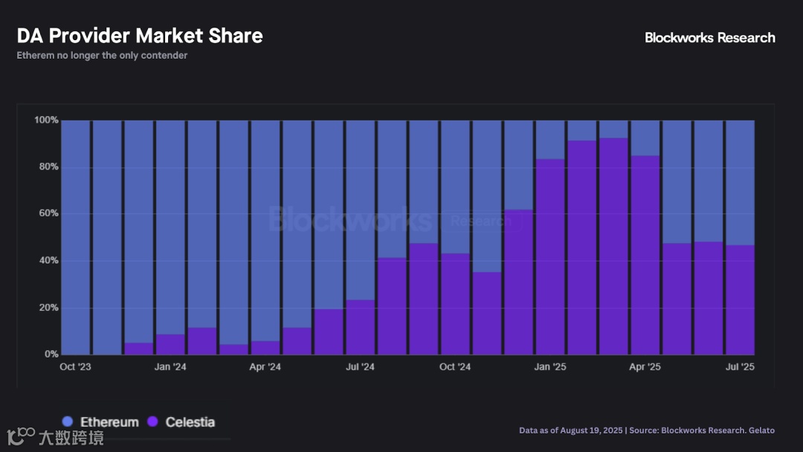Click the Jan '24 x-axis label
Image resolution: width=803 pixels, height=452 pixels.
coord(170,367)
